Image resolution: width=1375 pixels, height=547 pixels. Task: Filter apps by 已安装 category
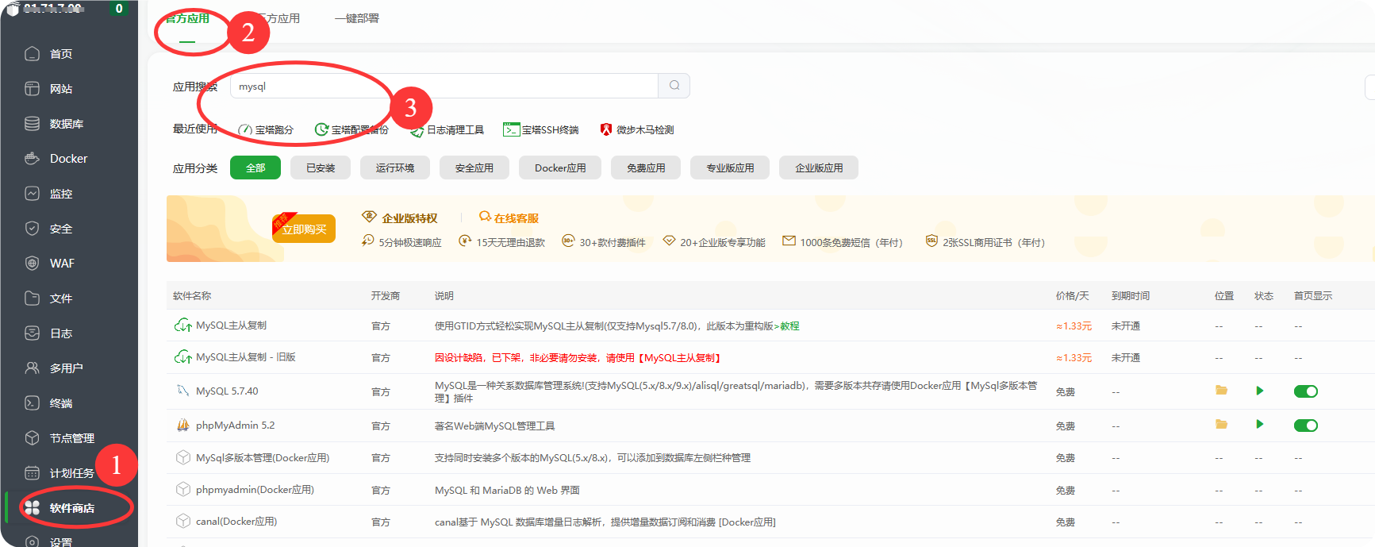click(x=321, y=168)
